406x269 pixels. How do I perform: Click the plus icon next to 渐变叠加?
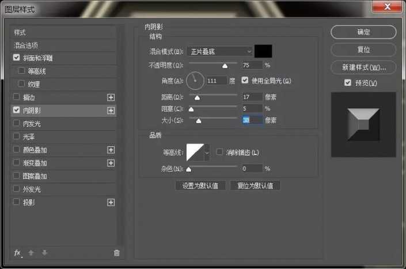(111, 163)
